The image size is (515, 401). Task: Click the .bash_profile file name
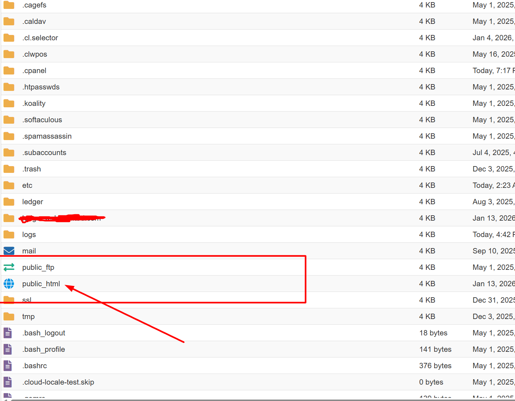coord(43,349)
